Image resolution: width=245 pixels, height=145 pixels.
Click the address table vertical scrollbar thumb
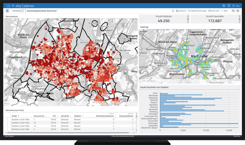click(136, 116)
